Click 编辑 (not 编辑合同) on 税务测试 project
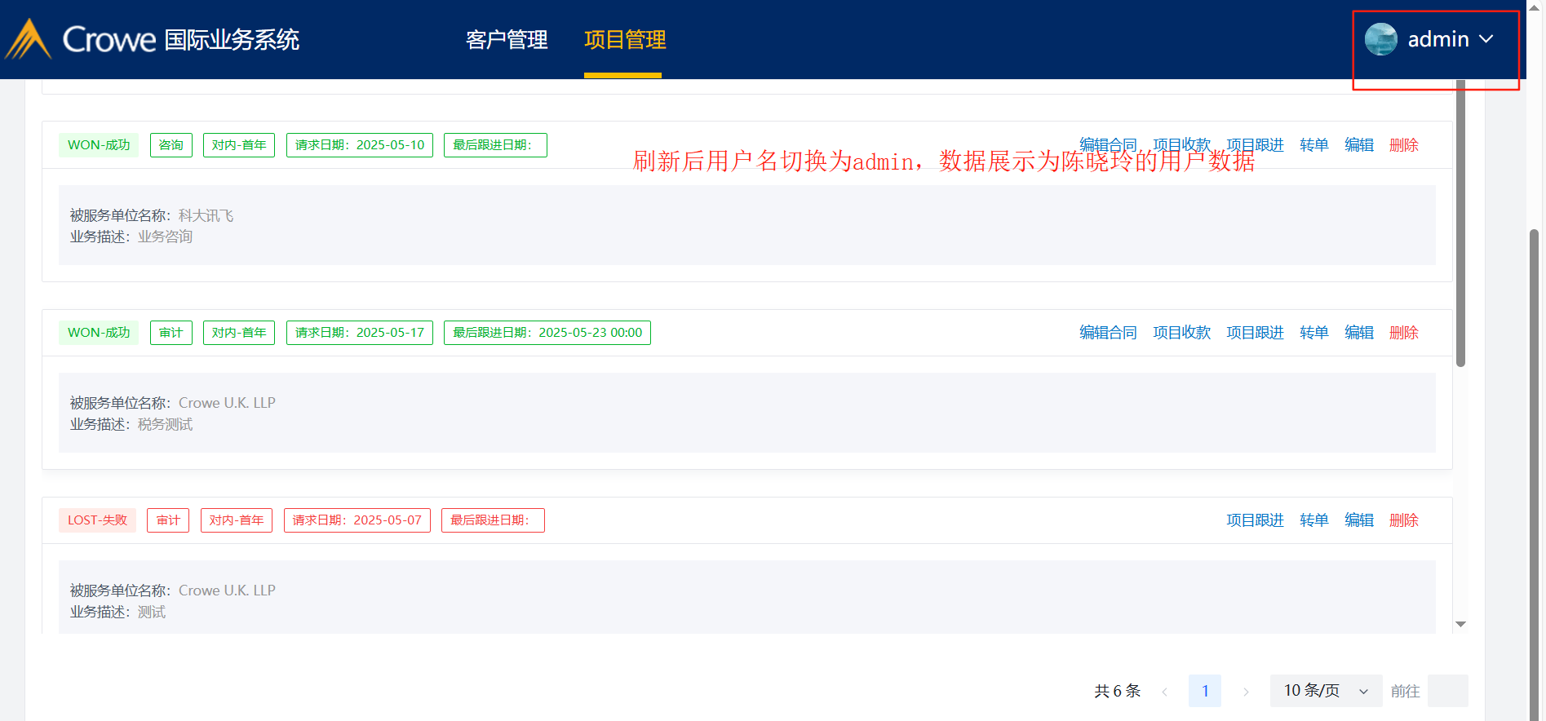The image size is (1546, 721). 1359,333
